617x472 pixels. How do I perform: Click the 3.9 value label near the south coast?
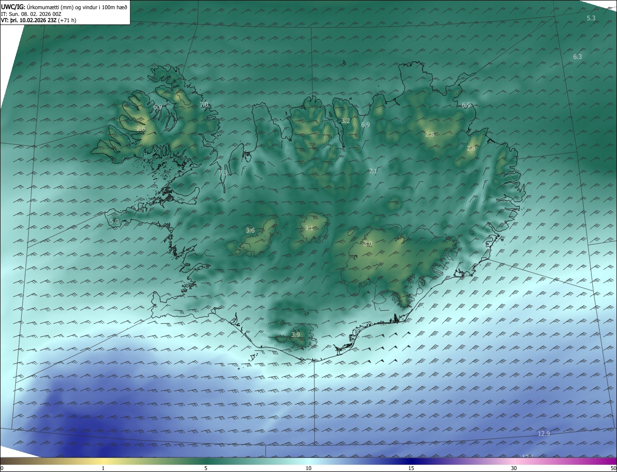pos(295,334)
